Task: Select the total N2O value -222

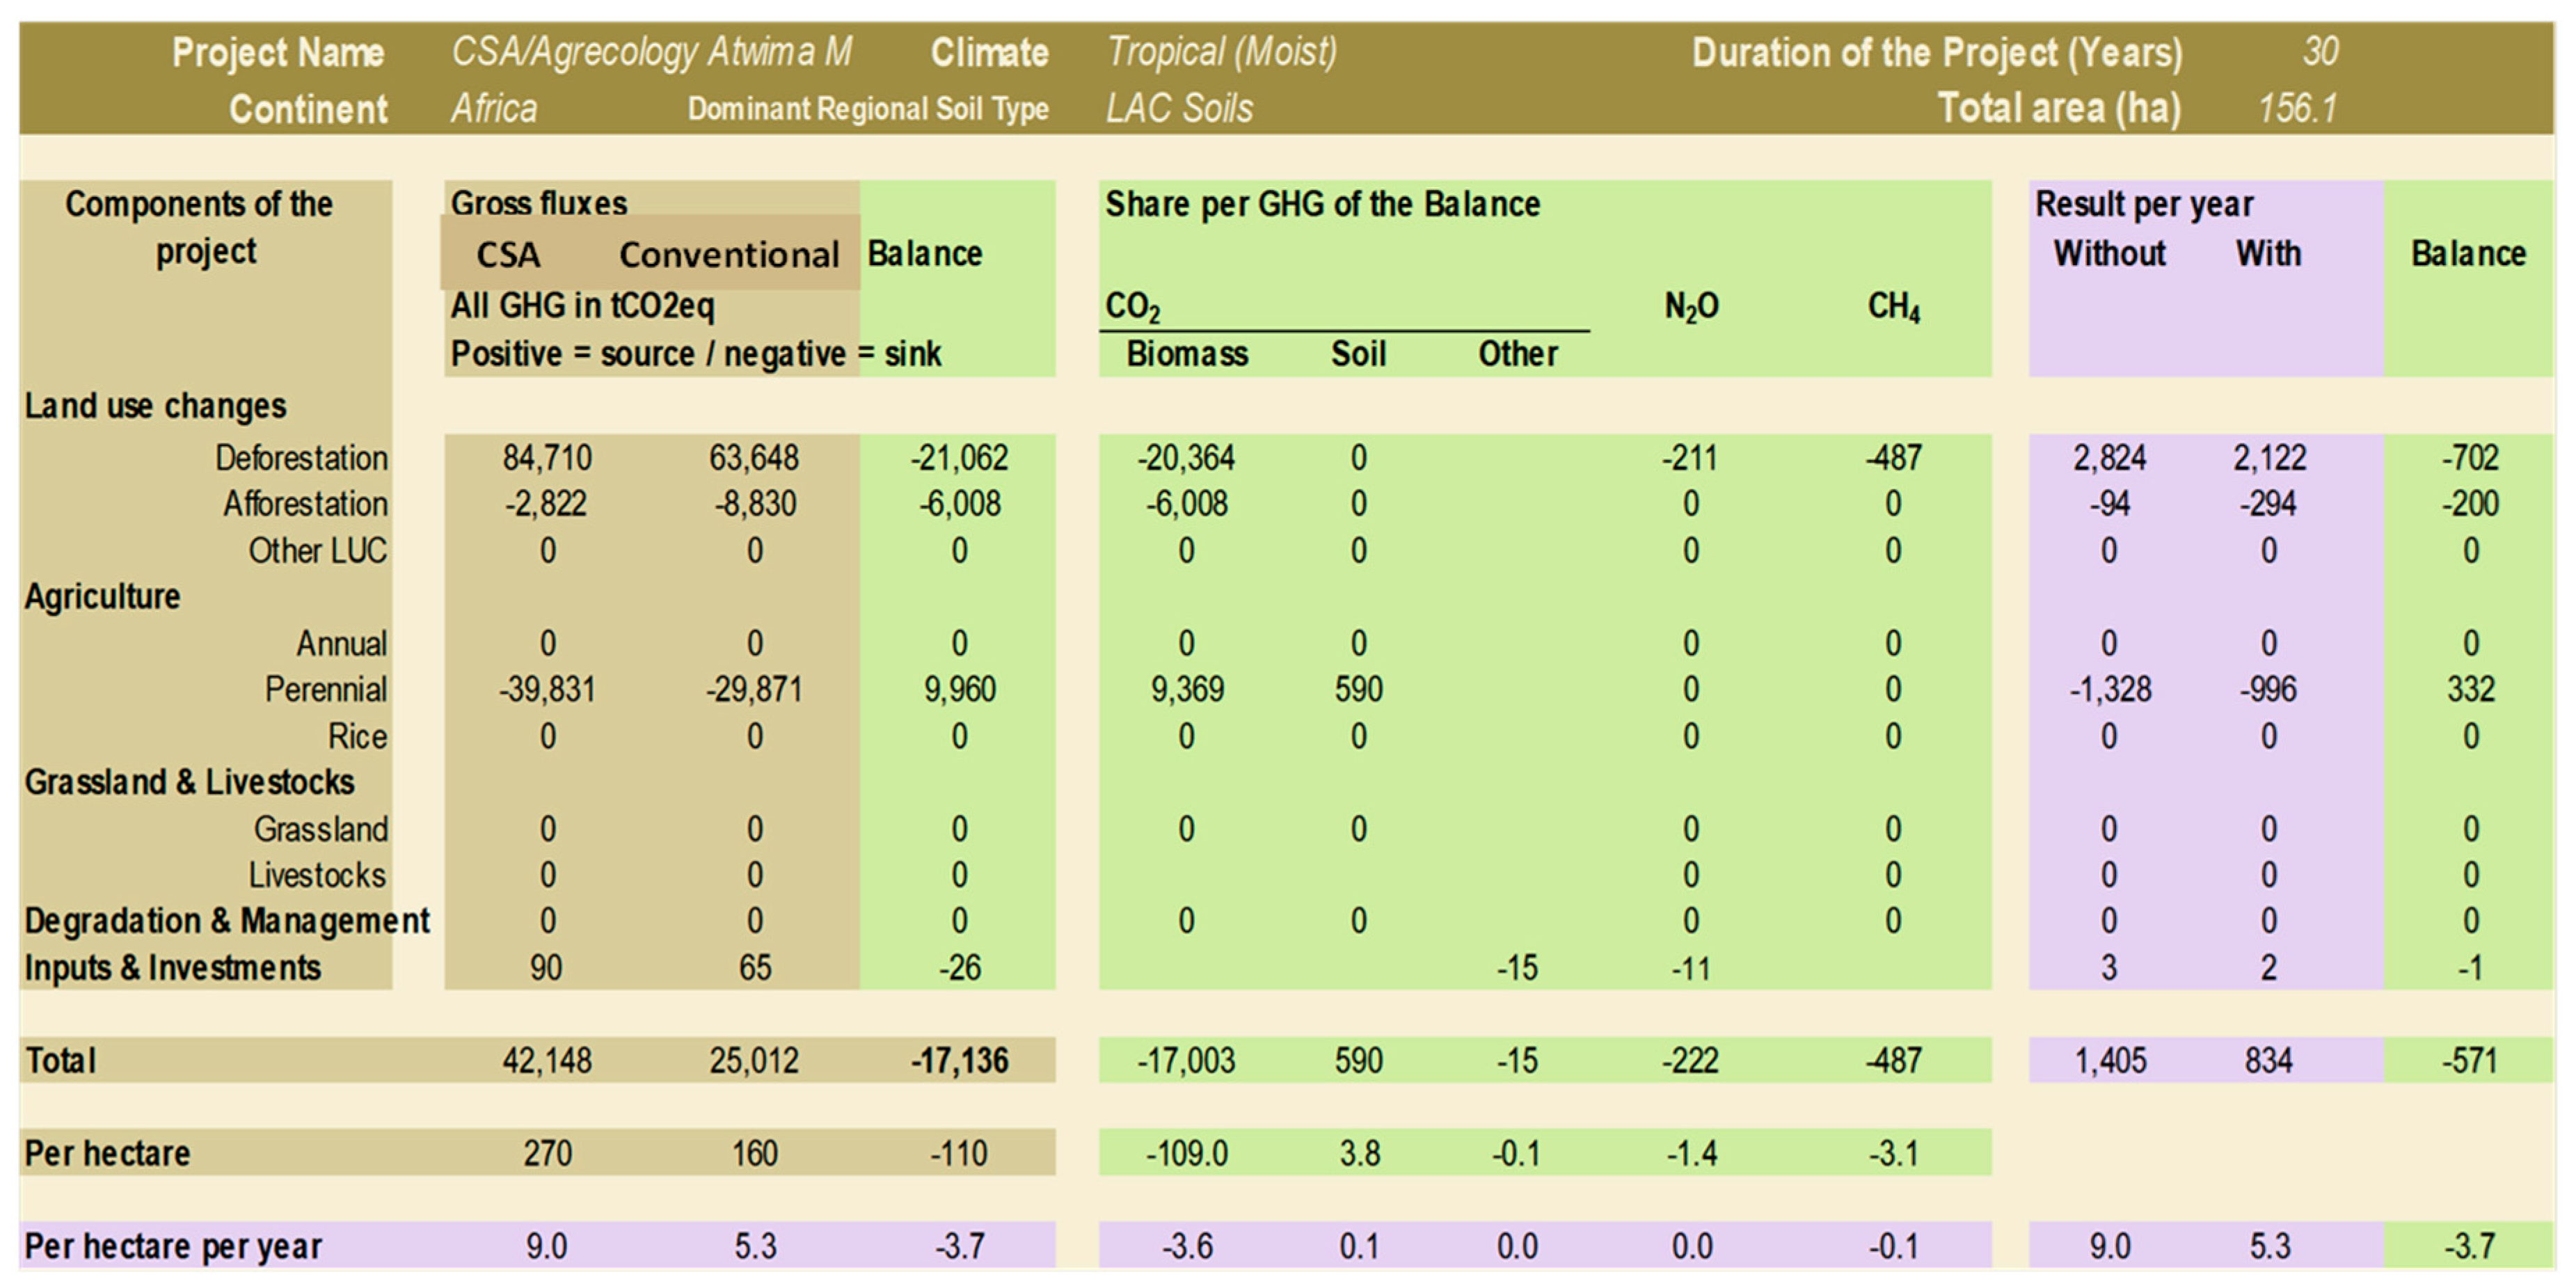Action: (1690, 1061)
